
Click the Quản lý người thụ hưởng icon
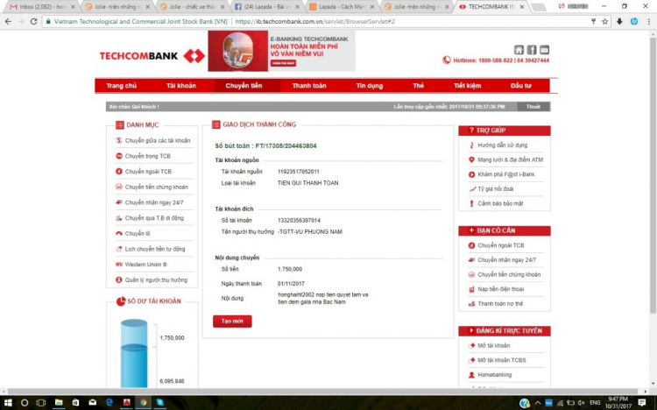point(119,280)
